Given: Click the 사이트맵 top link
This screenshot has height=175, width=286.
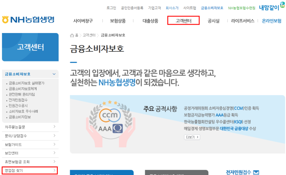Looking at the screenshot, I should 190,8.
